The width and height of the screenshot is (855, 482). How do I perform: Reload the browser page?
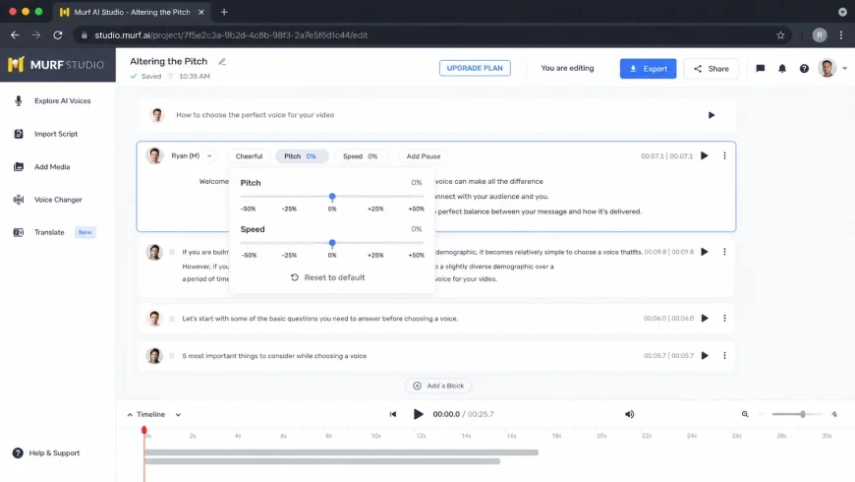57,35
